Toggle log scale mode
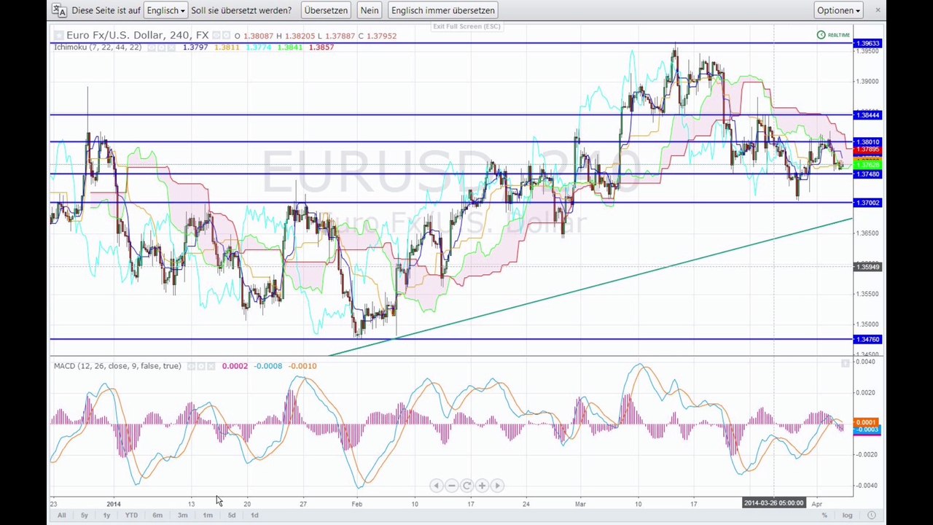Viewport: 933px width, 525px height. (x=847, y=516)
